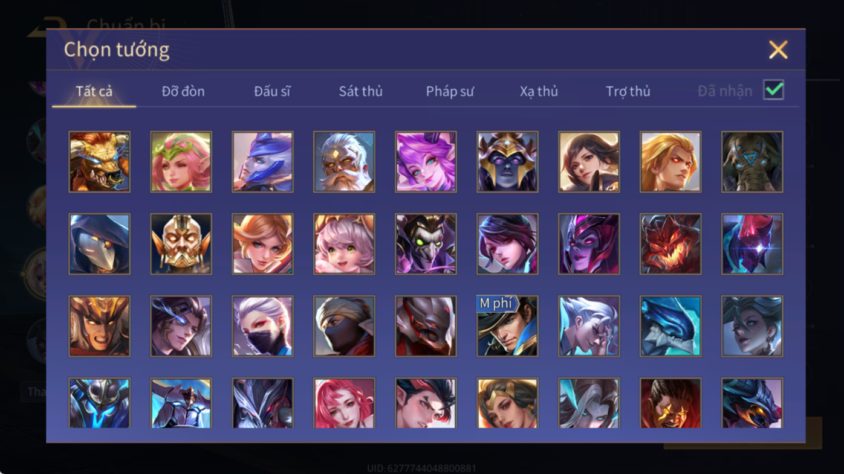Switch to the Đỡ đòn tab
844x474 pixels.
click(x=183, y=91)
